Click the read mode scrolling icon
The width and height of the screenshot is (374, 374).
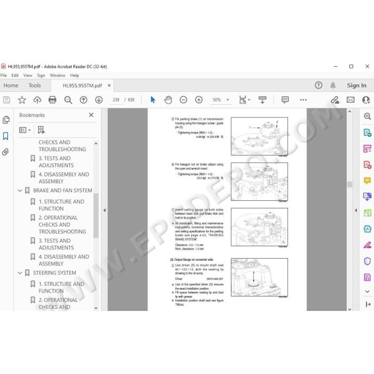262,100
